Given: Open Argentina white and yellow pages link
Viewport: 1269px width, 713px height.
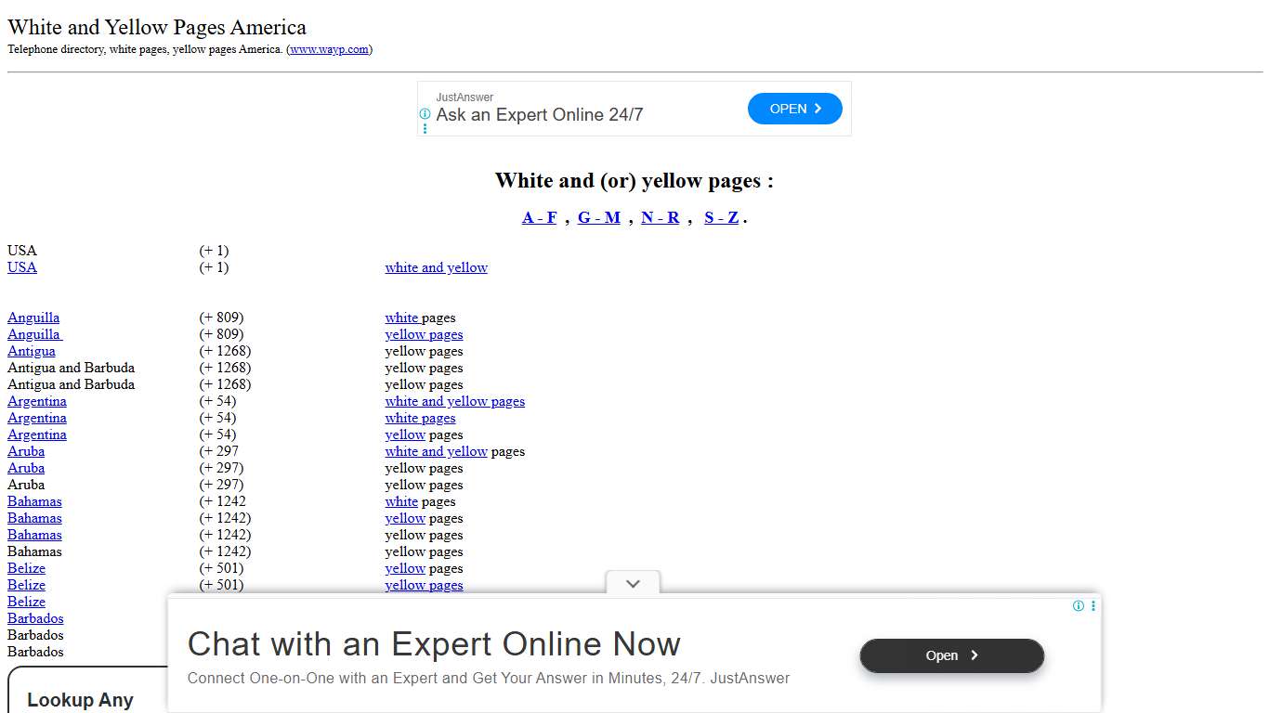Looking at the screenshot, I should click(454, 401).
